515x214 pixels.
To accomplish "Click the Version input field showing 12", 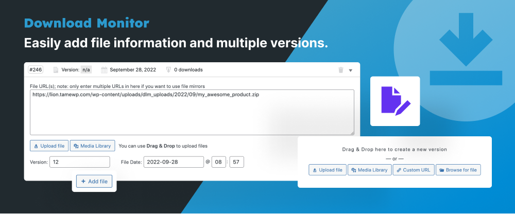I will point(79,162).
